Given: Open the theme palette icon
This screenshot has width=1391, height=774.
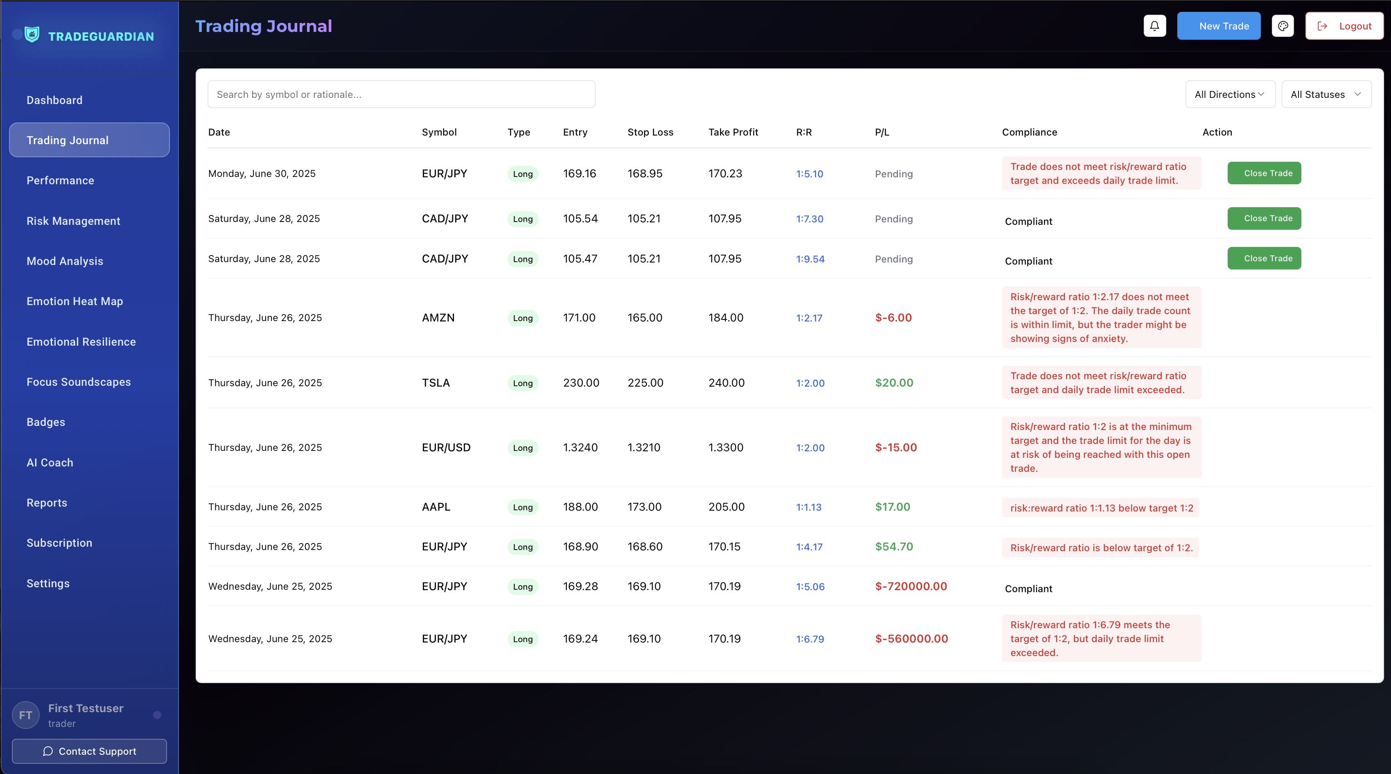Looking at the screenshot, I should (x=1283, y=26).
